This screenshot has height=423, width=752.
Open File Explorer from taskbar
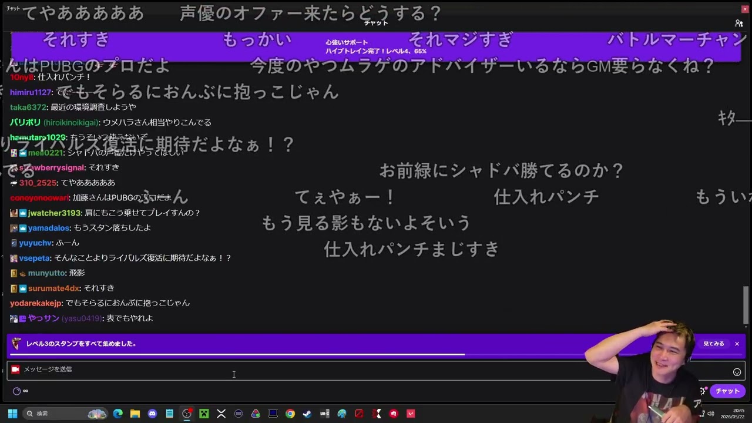[135, 414]
